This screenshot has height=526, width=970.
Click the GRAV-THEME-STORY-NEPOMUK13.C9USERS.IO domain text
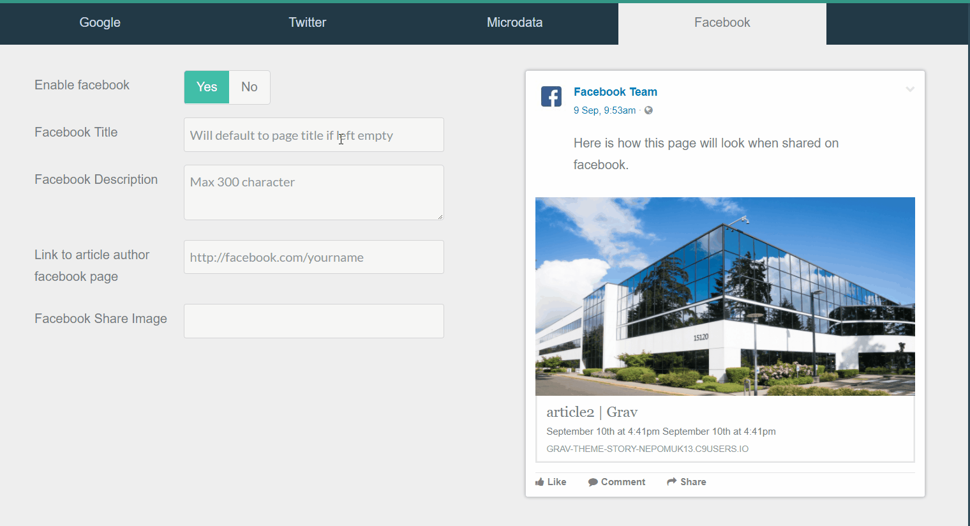coord(648,449)
